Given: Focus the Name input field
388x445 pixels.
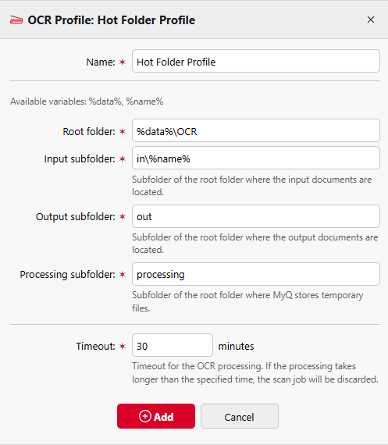Looking at the screenshot, I should [x=256, y=61].
